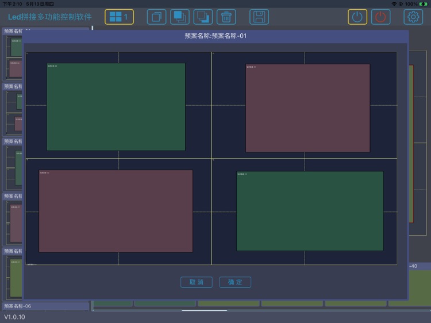
Task: Click the V1.0.10 version label
Action: 14,317
